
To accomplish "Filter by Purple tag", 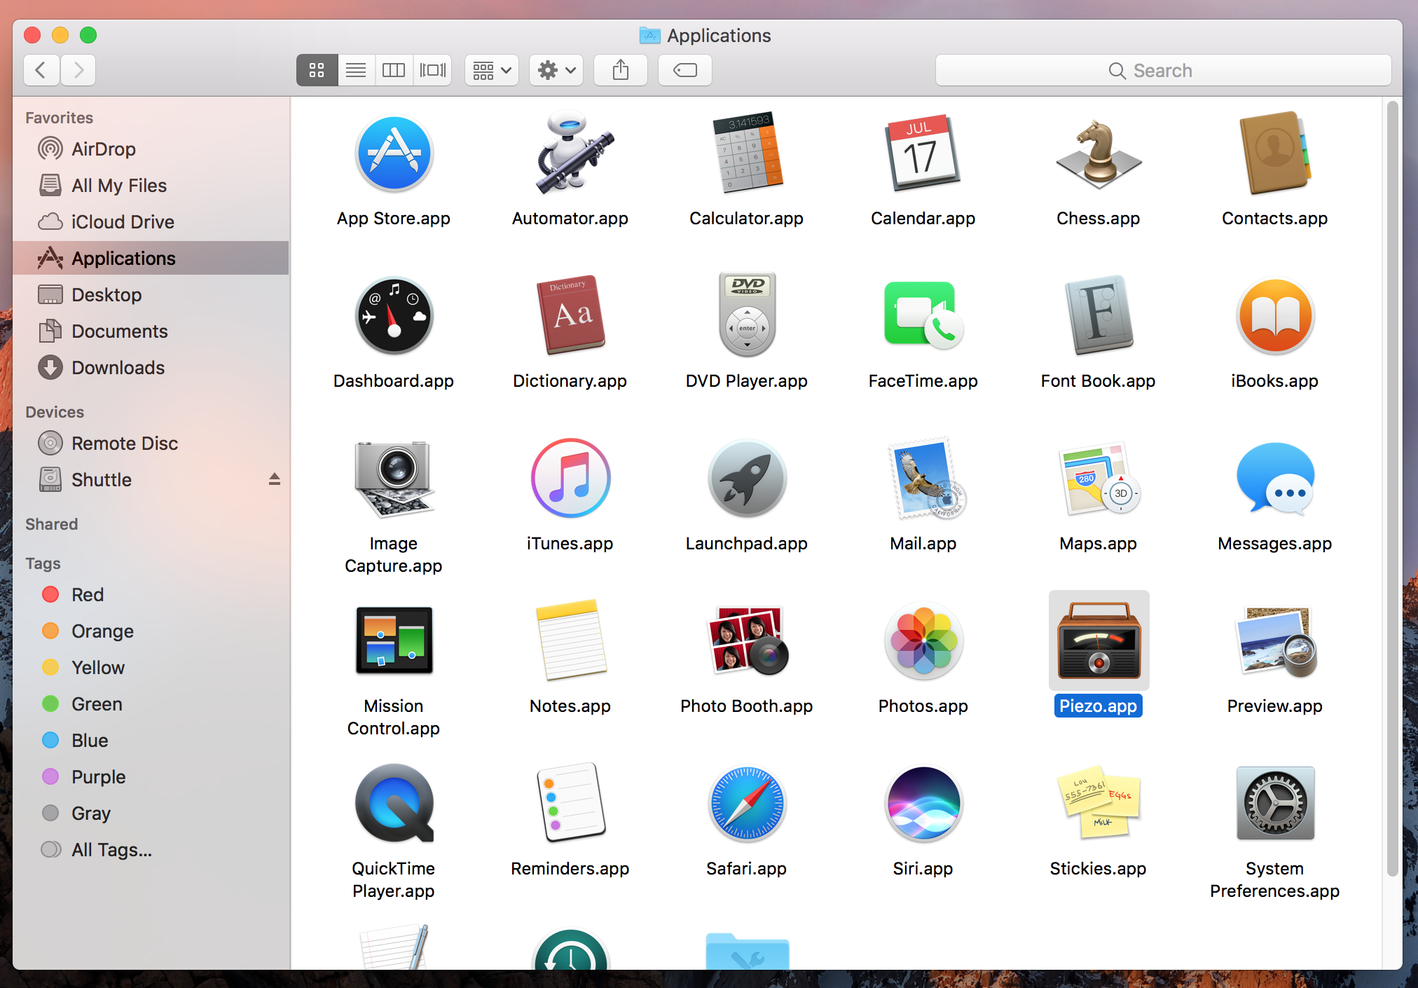I will click(x=151, y=777).
